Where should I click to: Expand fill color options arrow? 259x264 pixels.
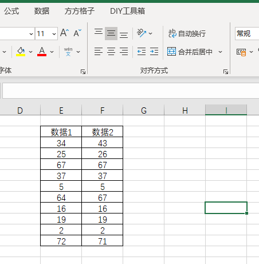click(30, 52)
